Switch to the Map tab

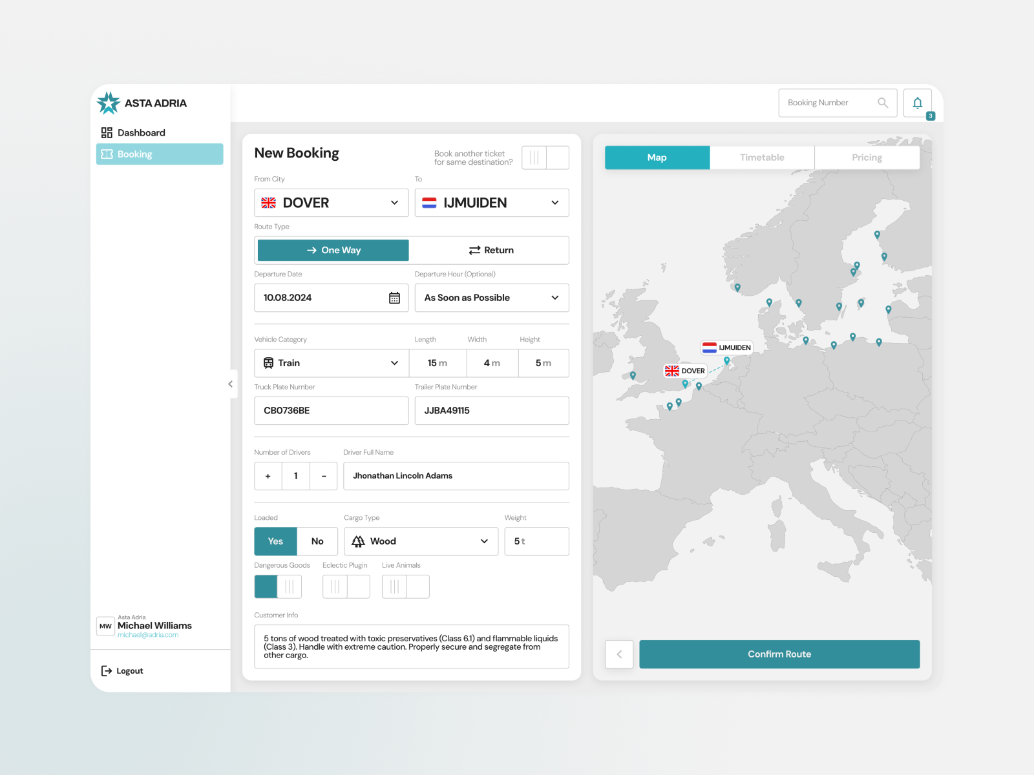[x=657, y=158]
